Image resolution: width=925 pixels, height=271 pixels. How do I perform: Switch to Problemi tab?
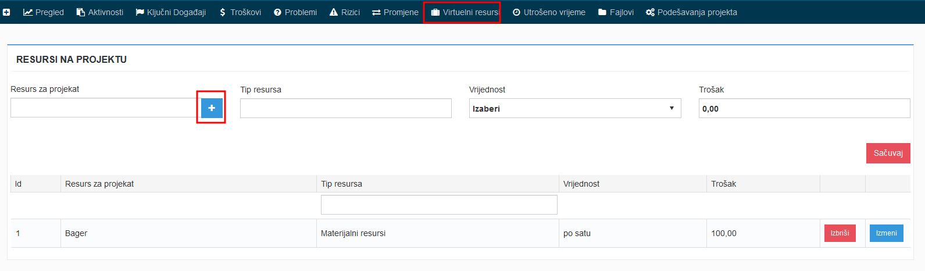click(295, 12)
